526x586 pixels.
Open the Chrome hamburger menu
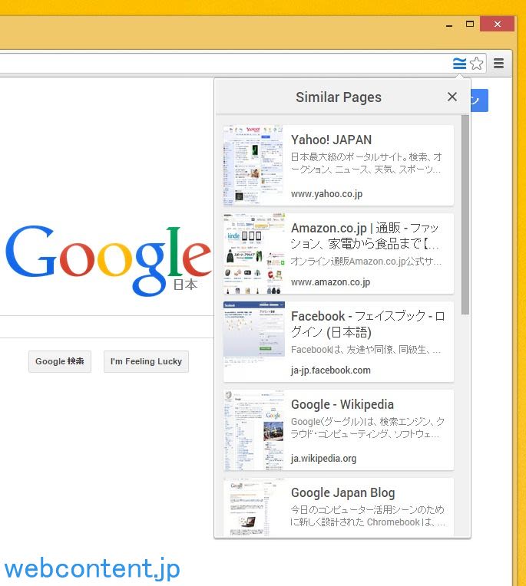[499, 64]
